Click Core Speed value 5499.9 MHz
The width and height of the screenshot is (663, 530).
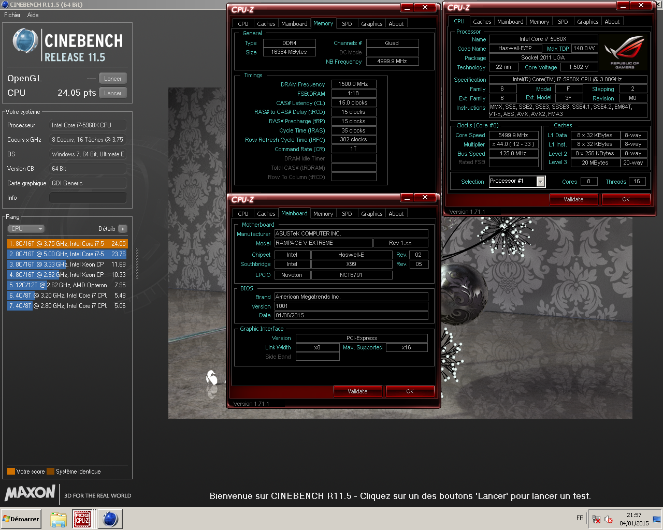(x=513, y=136)
